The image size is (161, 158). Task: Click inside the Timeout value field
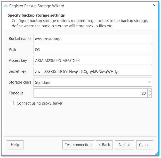click(90, 93)
